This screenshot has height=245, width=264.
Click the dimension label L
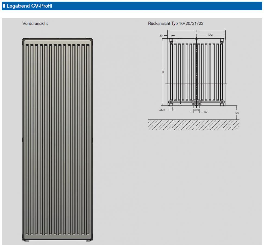197,30
